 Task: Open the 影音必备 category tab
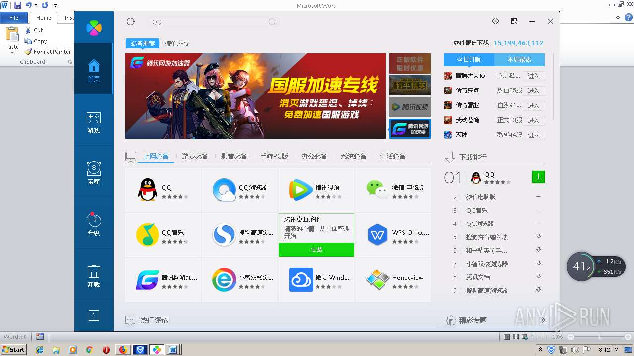pos(234,156)
